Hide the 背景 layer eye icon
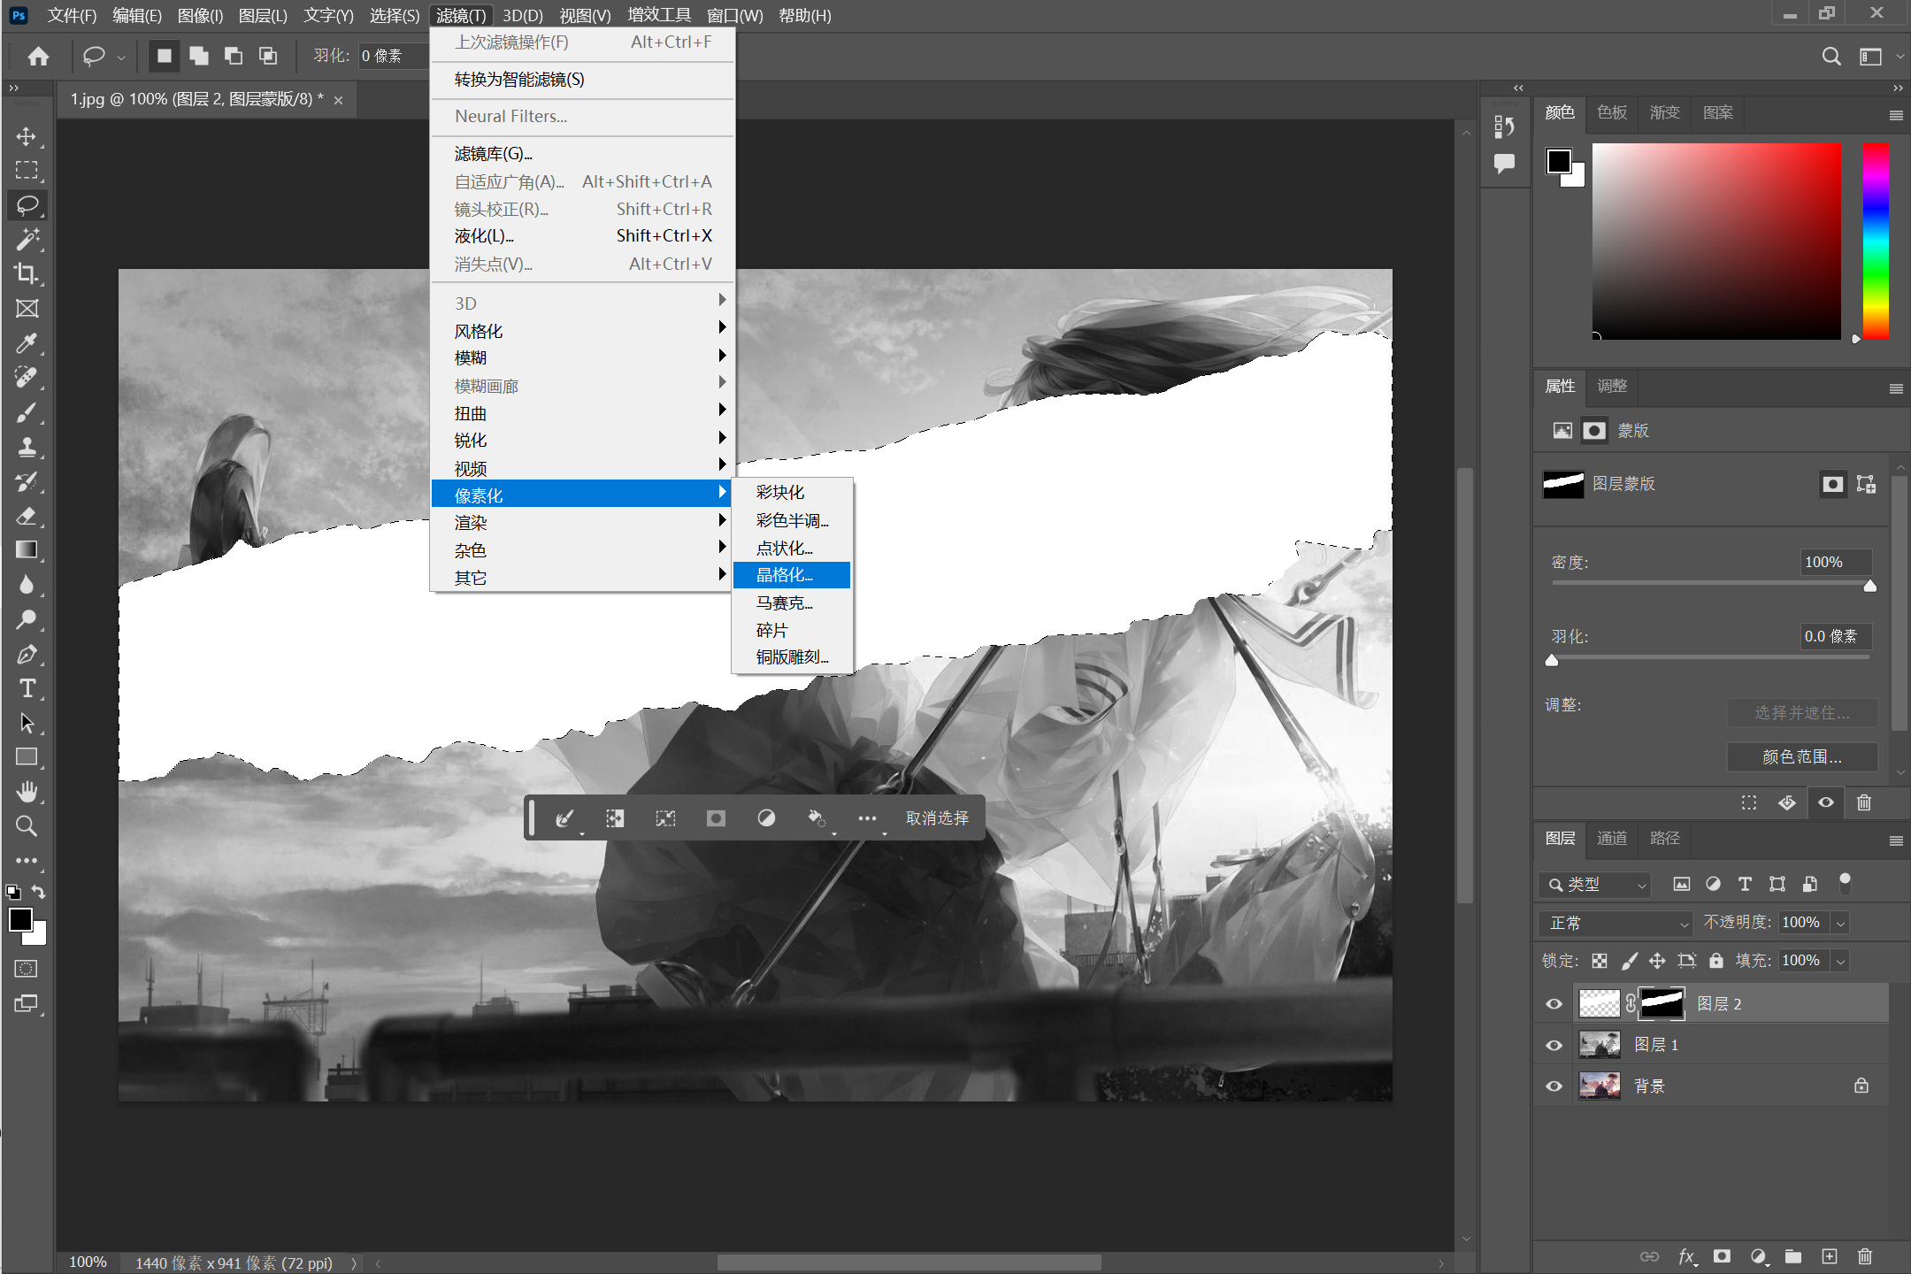This screenshot has width=1911, height=1274. 1554,1086
